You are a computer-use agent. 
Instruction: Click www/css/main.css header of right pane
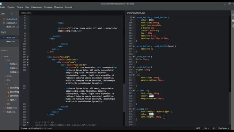pyautogui.click(x=136, y=13)
